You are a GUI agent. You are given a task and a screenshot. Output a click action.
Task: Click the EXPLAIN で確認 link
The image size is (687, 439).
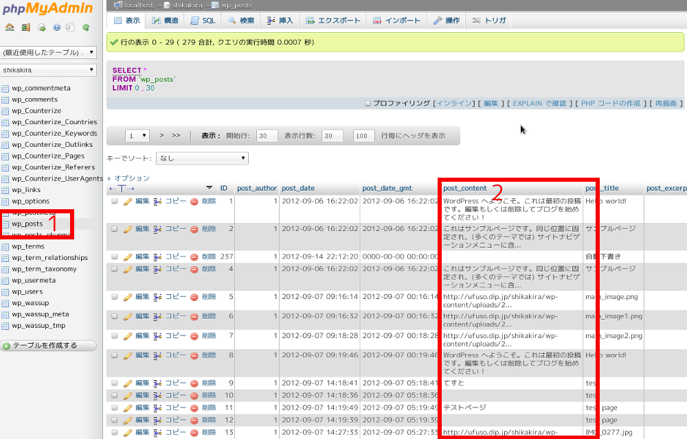(x=539, y=104)
